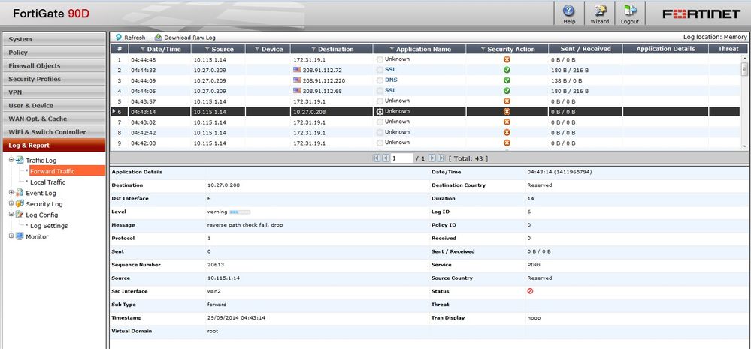Open Log Settings in the tree
This screenshot has height=349, width=751.
(49, 226)
